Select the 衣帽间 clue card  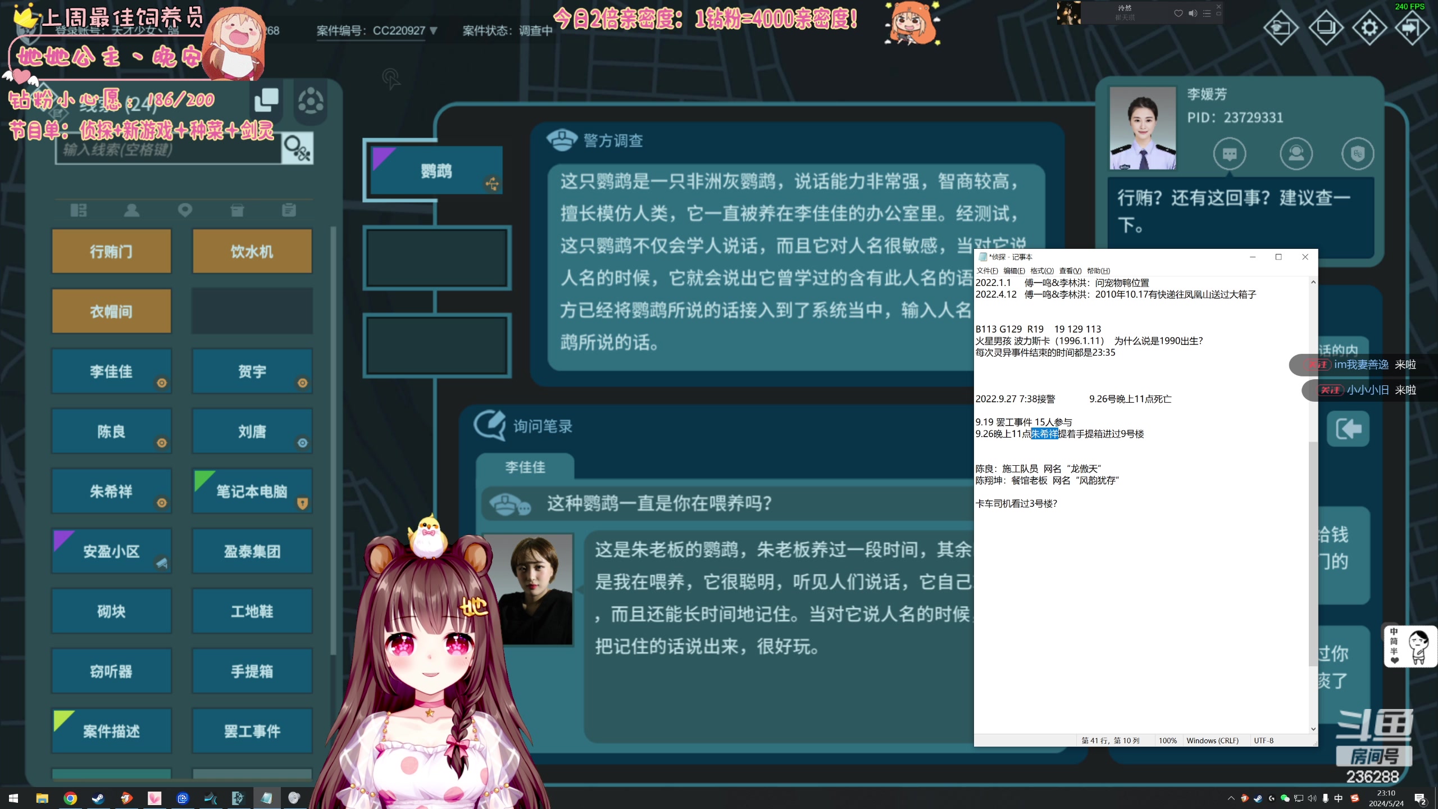click(111, 311)
